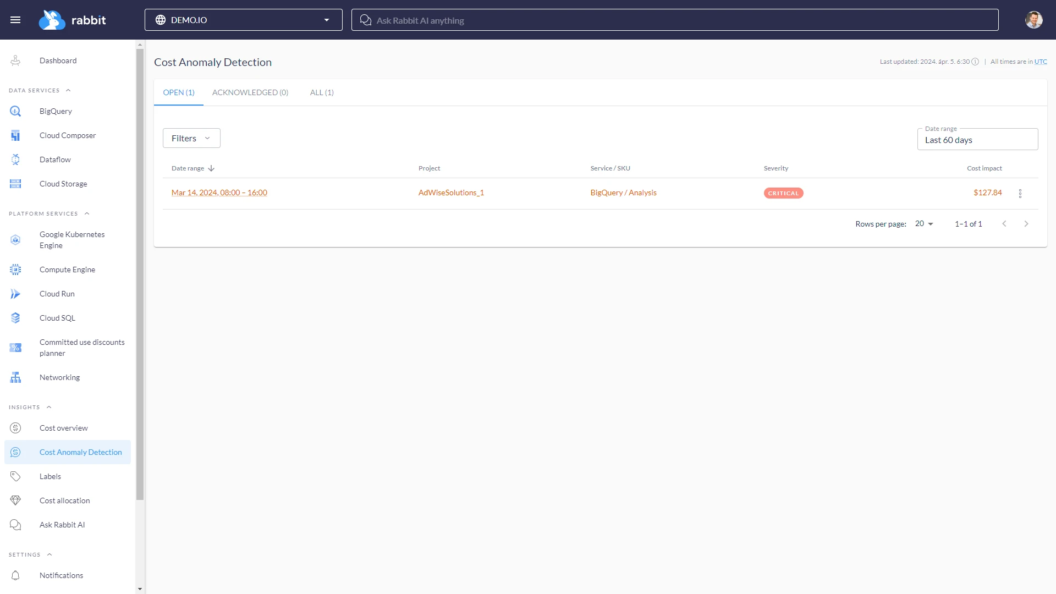Open the Dataflow service page
1056x594 pixels.
(55, 159)
